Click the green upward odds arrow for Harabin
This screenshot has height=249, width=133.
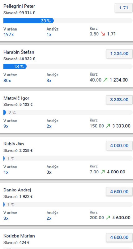point(105,80)
